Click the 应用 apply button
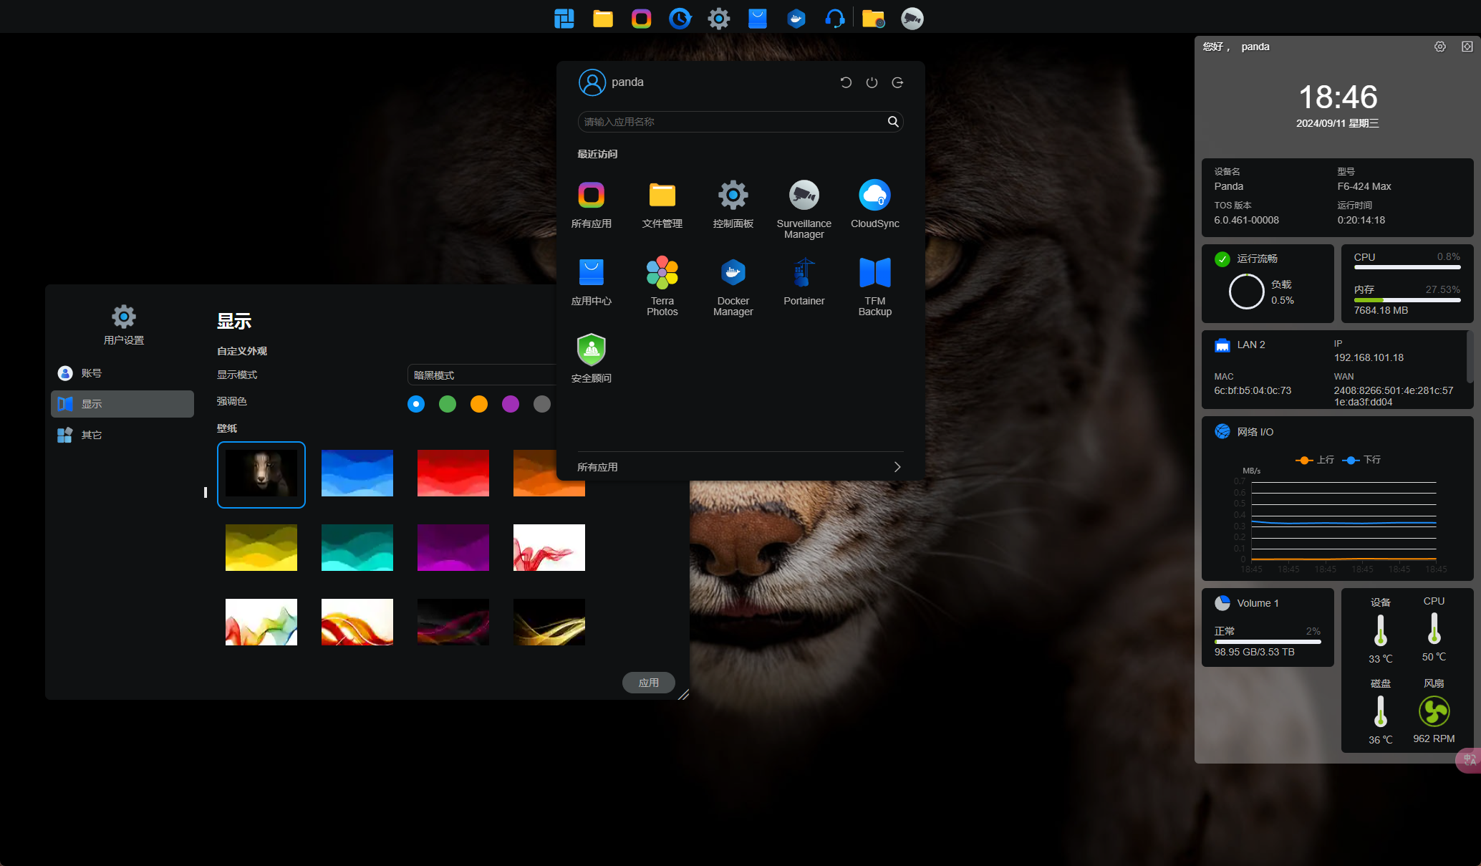 coord(649,683)
